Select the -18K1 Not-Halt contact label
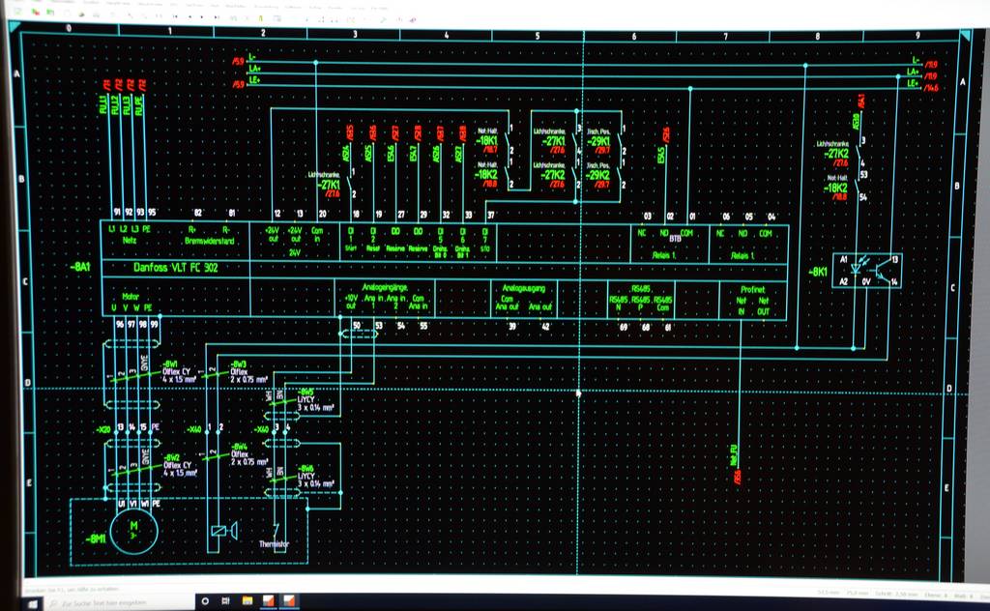Viewport: 990px width, 611px height. pos(486,140)
